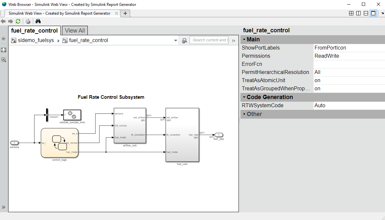Select the fuel_rate output port

coord(219,135)
